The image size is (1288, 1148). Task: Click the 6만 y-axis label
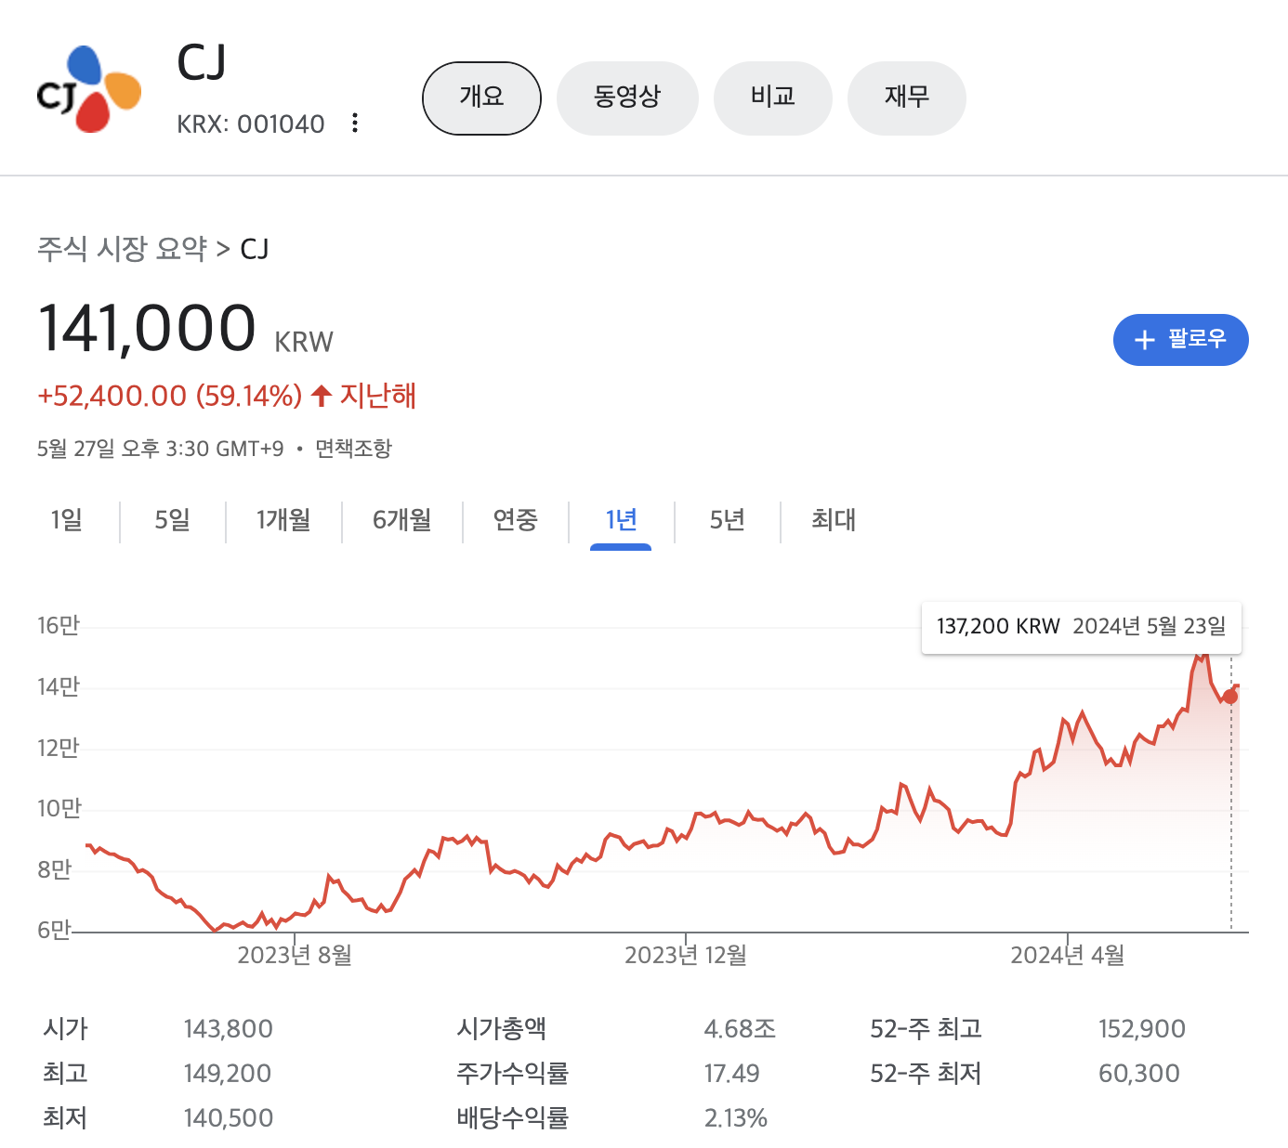(55, 931)
